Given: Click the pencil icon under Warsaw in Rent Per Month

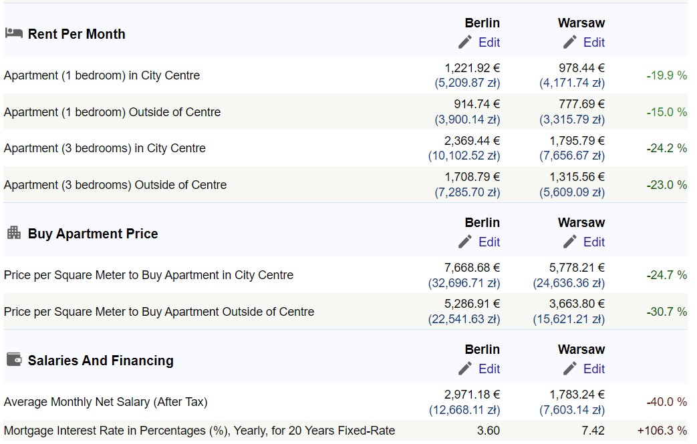Looking at the screenshot, I should (570, 42).
